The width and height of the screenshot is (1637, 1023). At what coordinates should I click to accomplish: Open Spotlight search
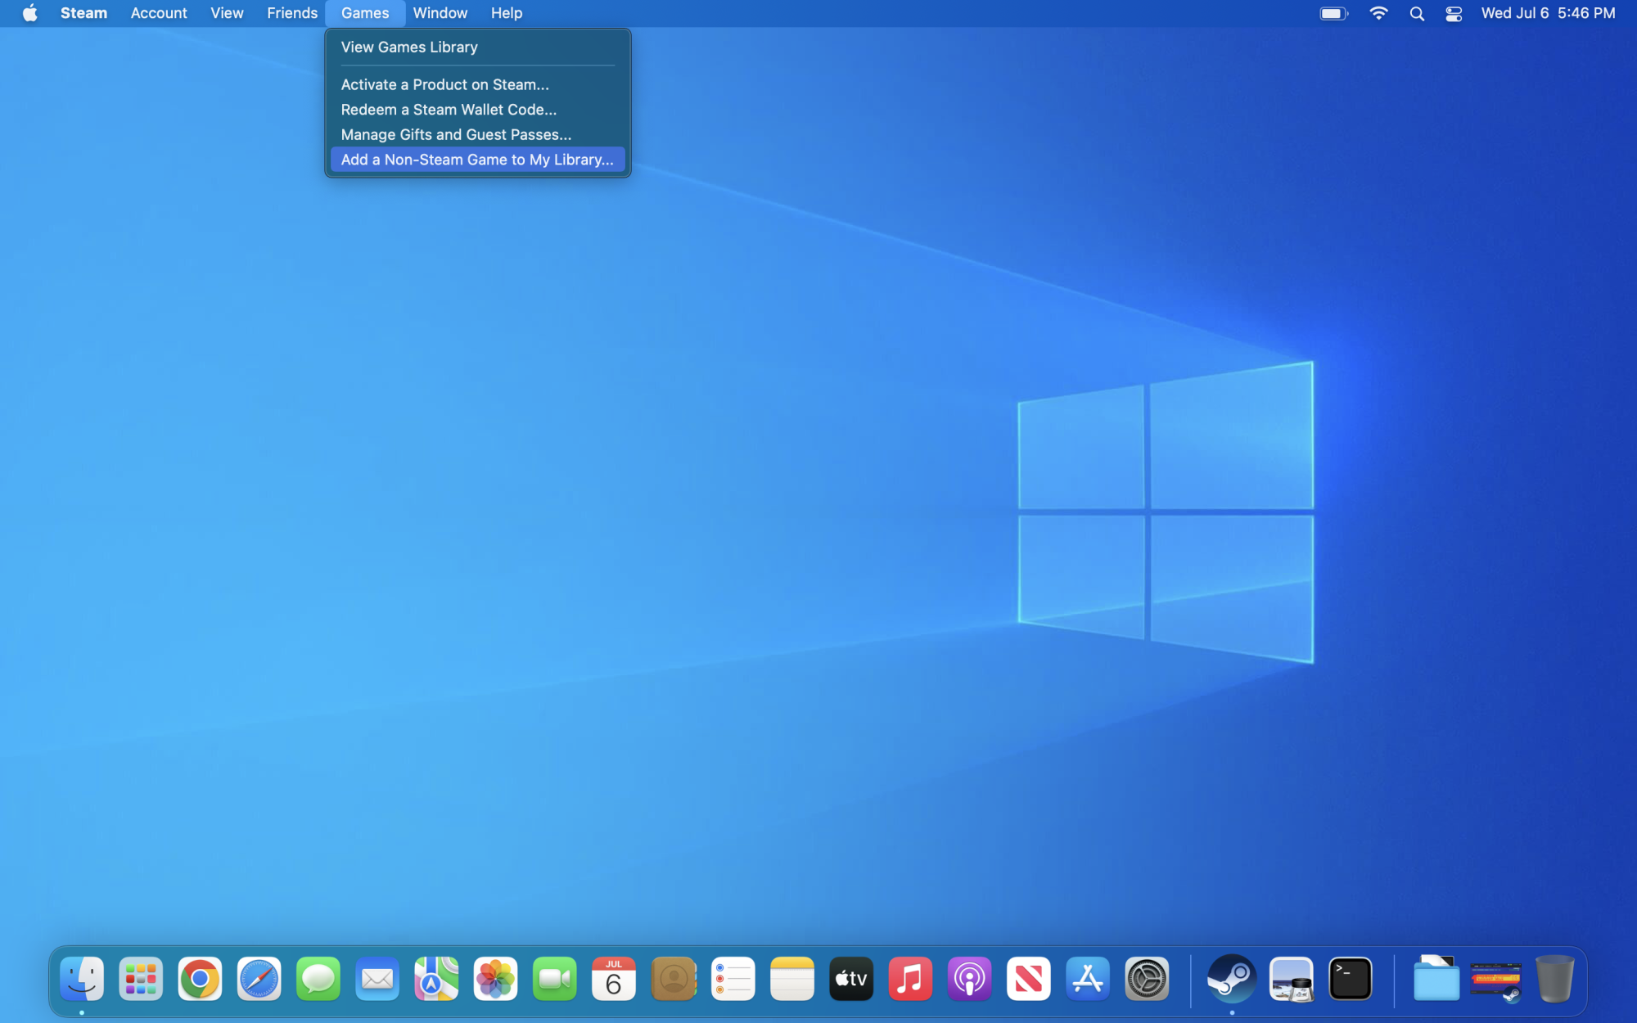pyautogui.click(x=1417, y=13)
